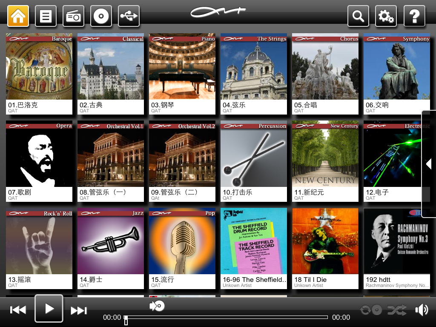The height and width of the screenshot is (327, 436).
Task: Open the help question mark
Action: point(414,16)
